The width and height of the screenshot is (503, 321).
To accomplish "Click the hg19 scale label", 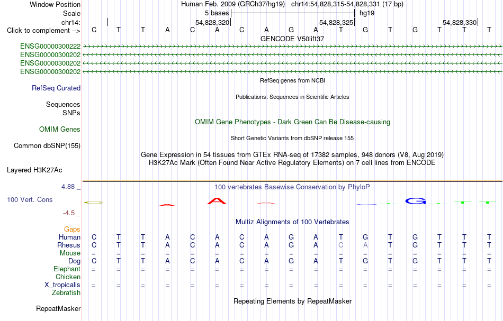I will point(367,13).
